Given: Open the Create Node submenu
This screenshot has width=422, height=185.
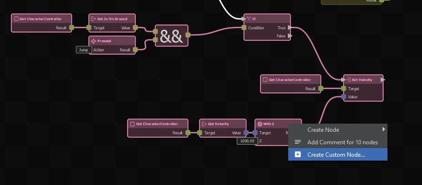Looking at the screenshot, I should [x=338, y=129].
